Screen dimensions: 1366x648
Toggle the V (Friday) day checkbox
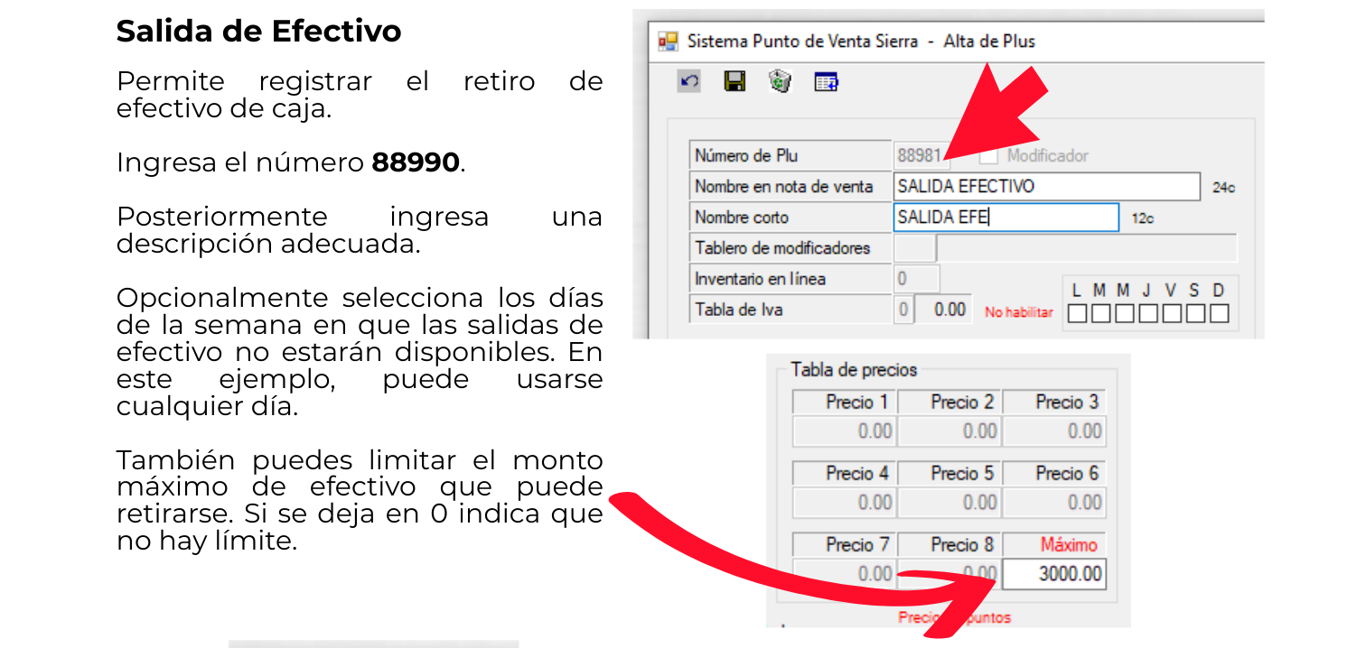pyautogui.click(x=1171, y=313)
